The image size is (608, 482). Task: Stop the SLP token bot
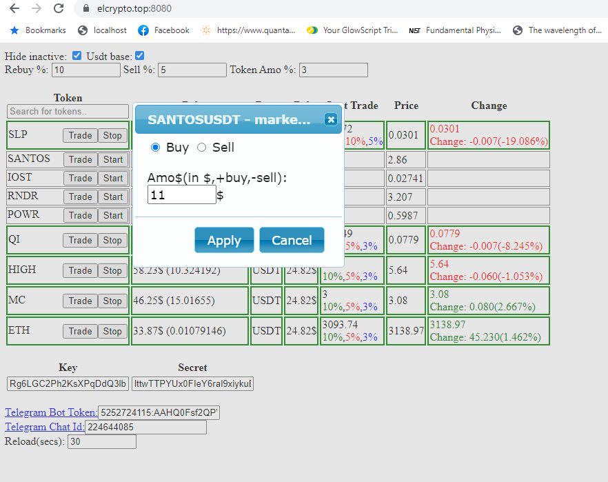point(112,135)
